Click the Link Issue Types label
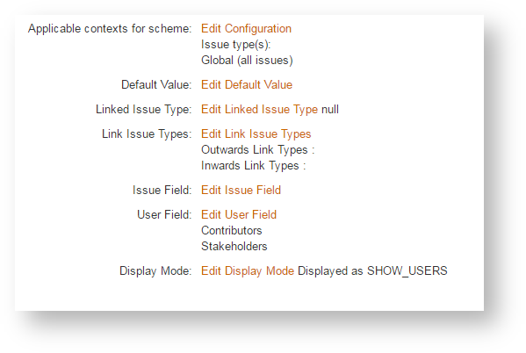Viewport: 526px width, 353px height. (147, 134)
